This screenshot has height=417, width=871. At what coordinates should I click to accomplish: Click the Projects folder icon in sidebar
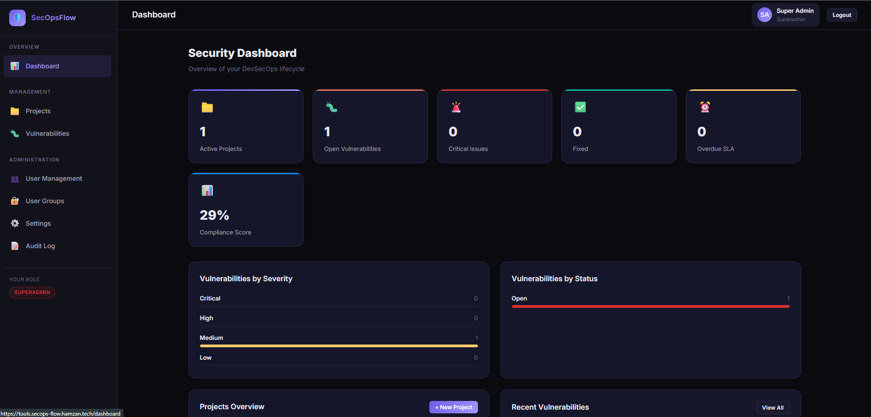point(14,111)
